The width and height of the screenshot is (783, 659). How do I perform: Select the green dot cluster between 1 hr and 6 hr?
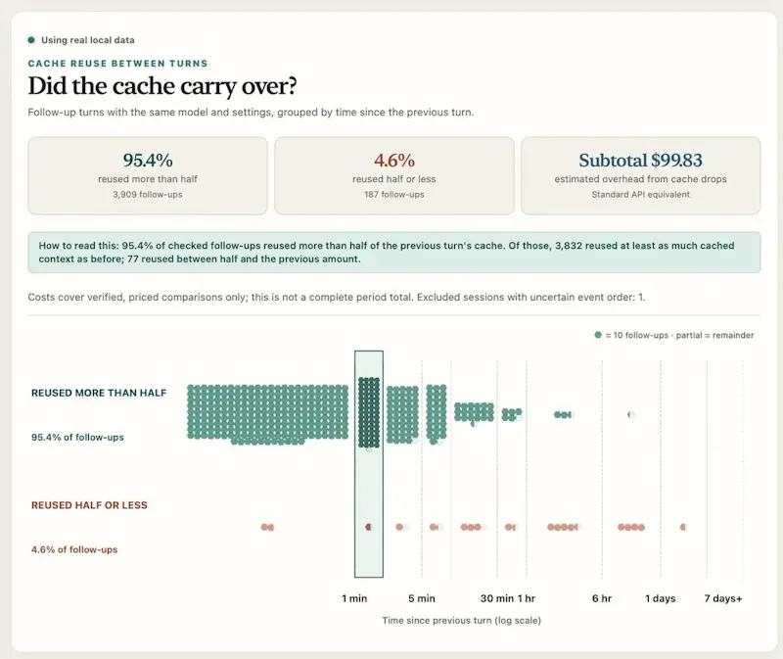point(564,414)
